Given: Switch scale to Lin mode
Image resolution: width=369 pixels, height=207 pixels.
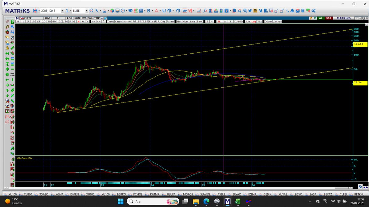Looking at the screenshot, I should (x=248, y=22).
